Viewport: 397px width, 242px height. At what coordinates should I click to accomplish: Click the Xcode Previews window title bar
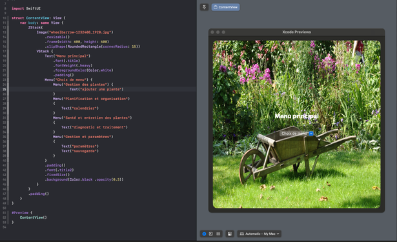coord(296,32)
